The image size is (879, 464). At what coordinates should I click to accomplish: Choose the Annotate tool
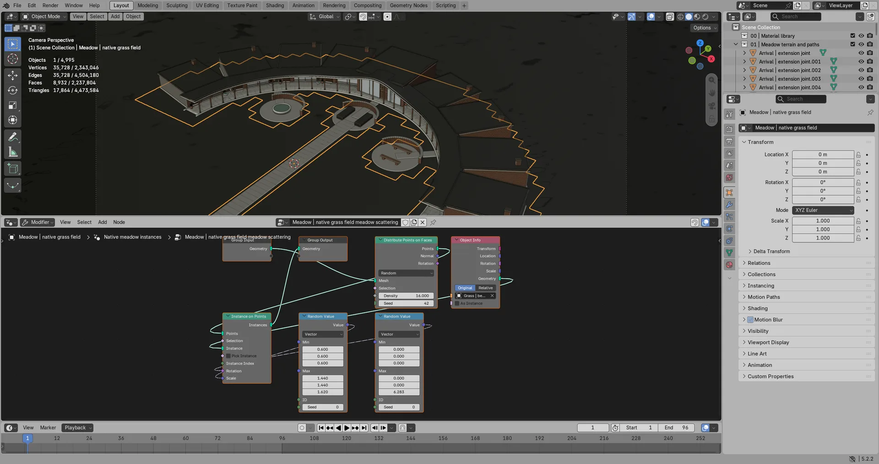(13, 137)
